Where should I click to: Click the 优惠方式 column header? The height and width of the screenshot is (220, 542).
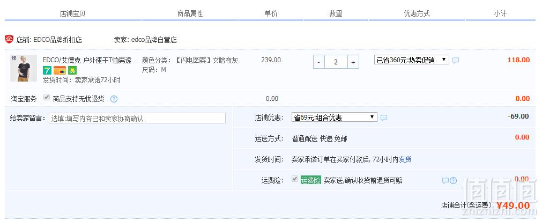[x=417, y=14]
